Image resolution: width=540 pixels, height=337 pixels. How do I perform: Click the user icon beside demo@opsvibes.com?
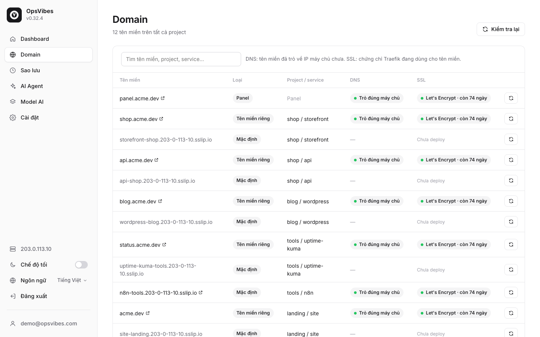click(13, 324)
